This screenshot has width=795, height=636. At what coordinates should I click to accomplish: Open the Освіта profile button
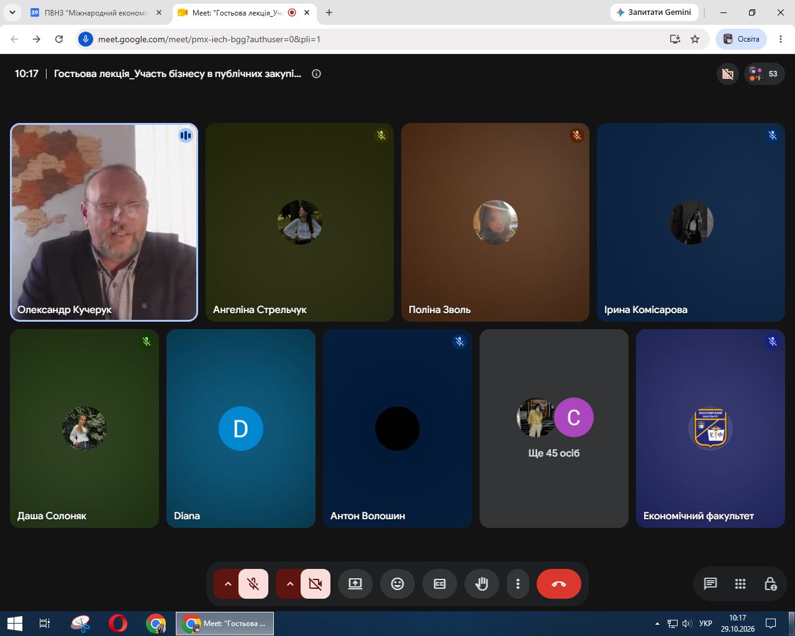click(742, 39)
